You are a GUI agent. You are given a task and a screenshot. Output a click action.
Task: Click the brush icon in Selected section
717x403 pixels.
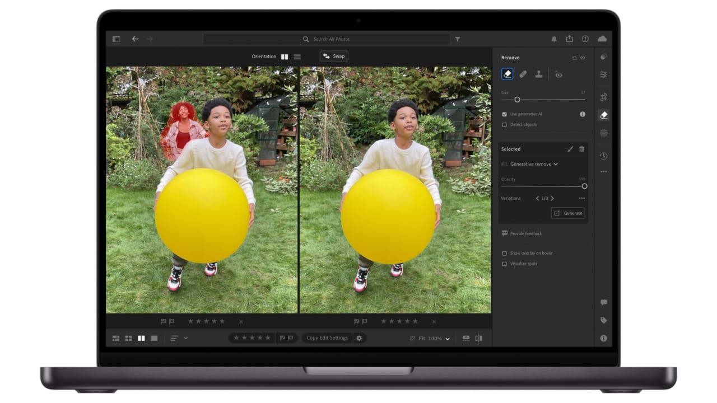click(570, 149)
